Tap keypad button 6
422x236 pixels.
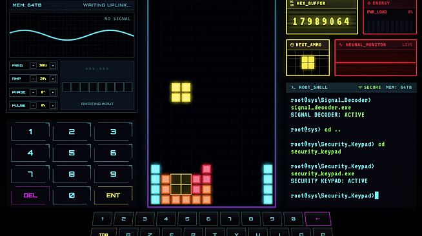pos(114,153)
